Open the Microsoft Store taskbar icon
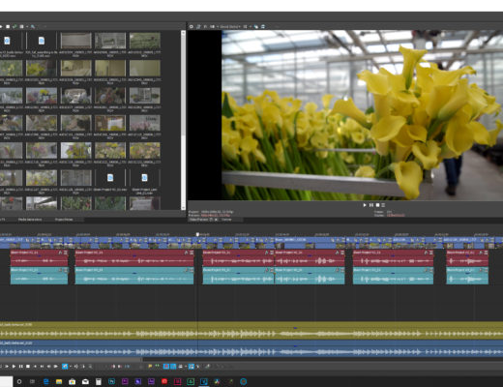503x387 pixels. pyautogui.click(x=73, y=382)
